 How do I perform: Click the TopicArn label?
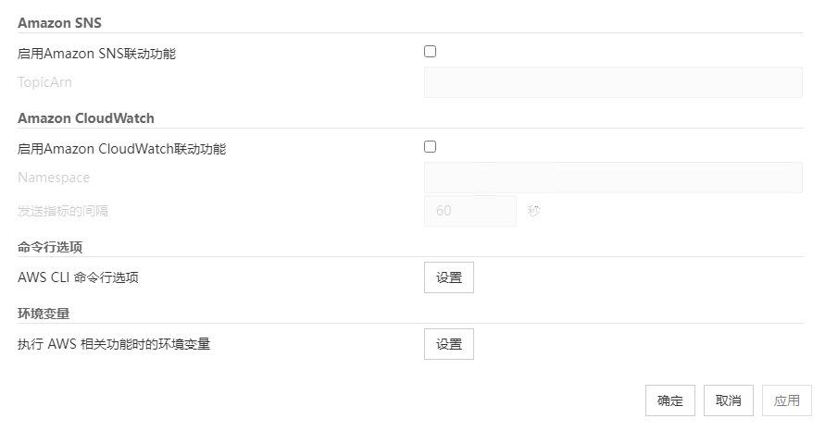click(44, 82)
